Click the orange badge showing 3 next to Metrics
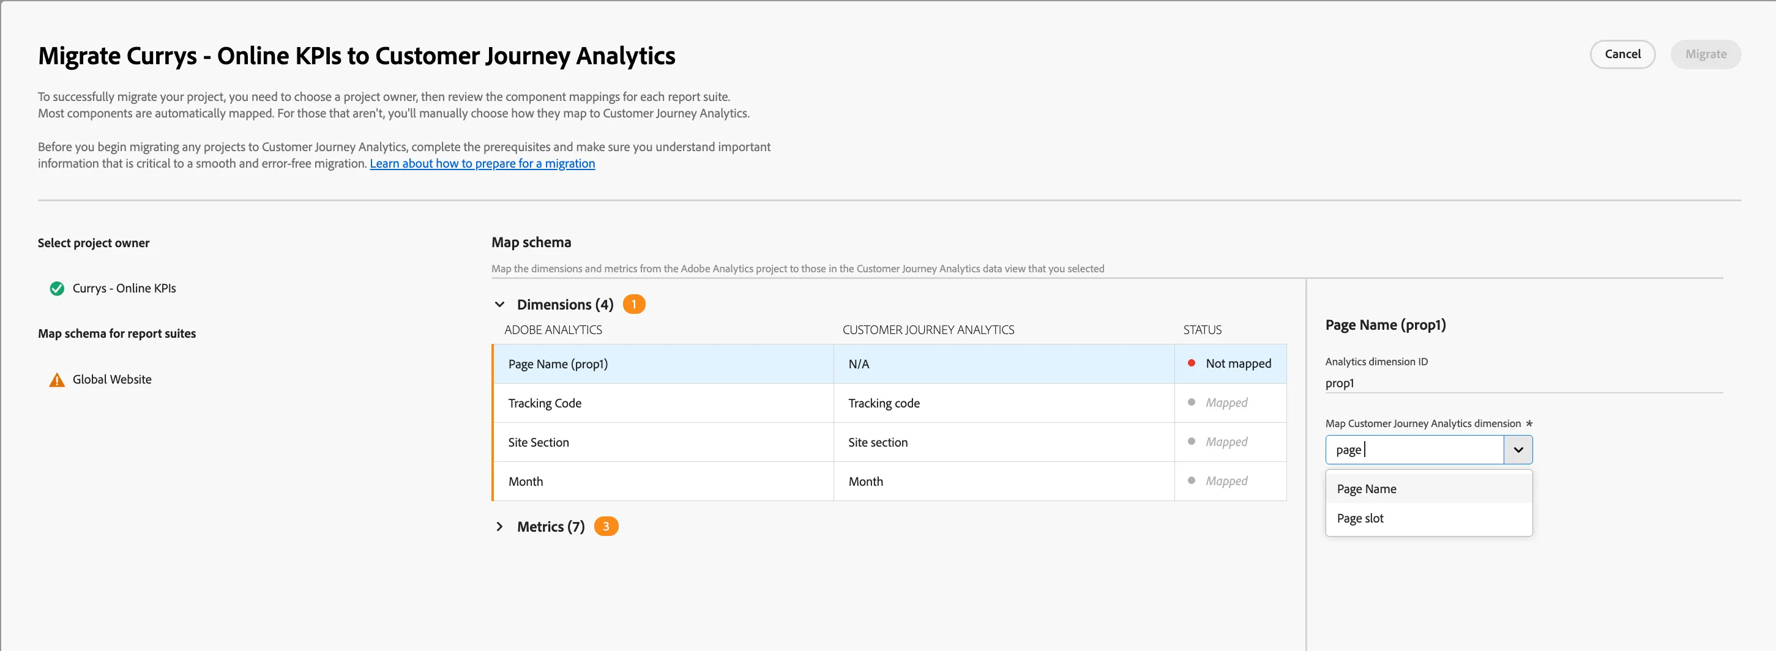1776x651 pixels. click(606, 526)
